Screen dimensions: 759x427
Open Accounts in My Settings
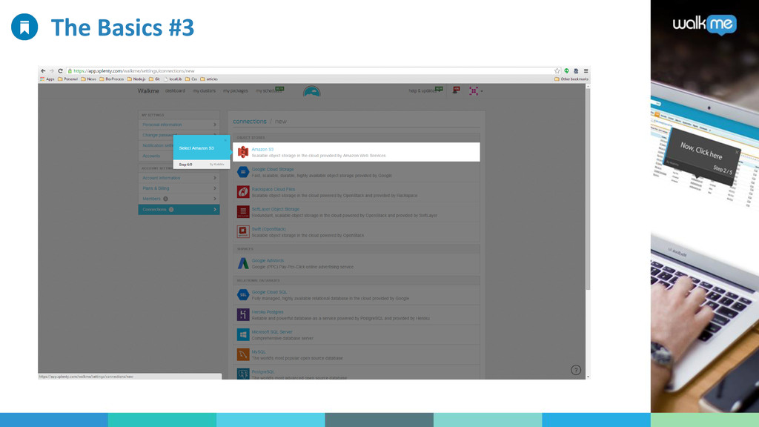(151, 156)
